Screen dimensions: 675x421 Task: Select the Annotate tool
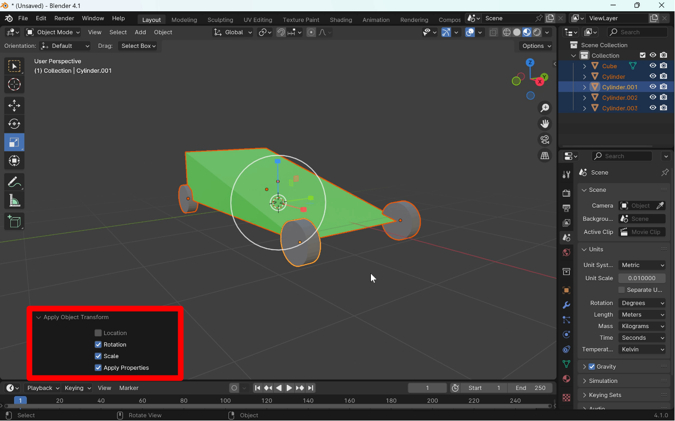click(14, 182)
